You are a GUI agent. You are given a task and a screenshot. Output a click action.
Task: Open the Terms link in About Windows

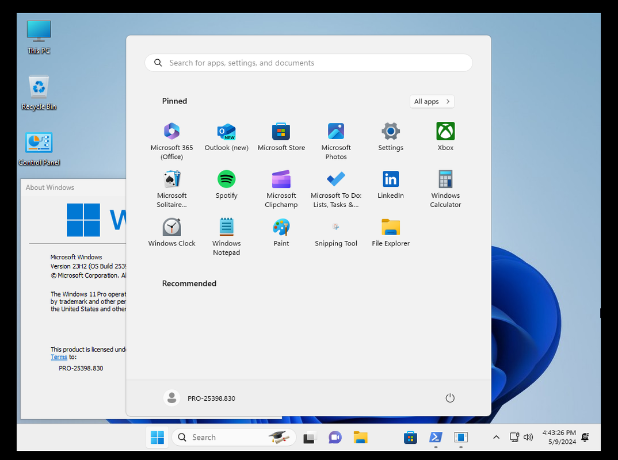(59, 357)
